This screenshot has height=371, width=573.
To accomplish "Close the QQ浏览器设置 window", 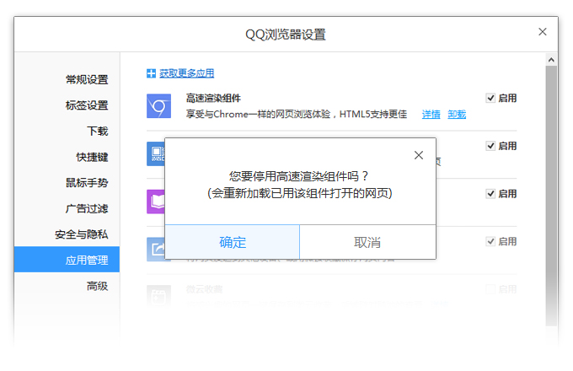I will tap(543, 32).
